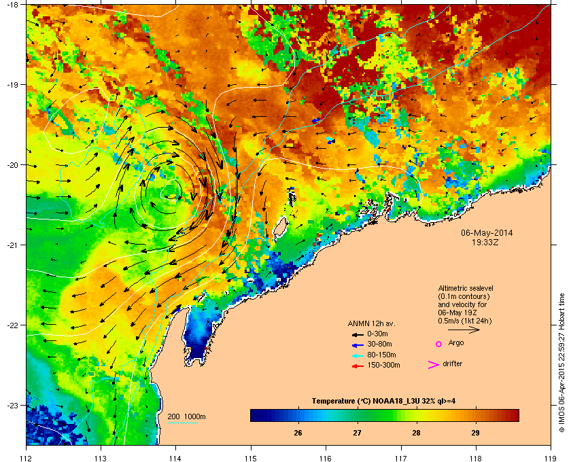Click the longitude axis label 114
571x462 pixels.
(175, 459)
